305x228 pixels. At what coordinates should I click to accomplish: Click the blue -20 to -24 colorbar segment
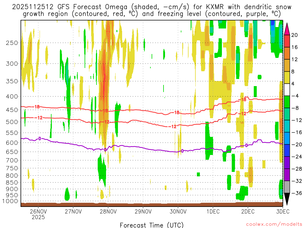[287, 151]
